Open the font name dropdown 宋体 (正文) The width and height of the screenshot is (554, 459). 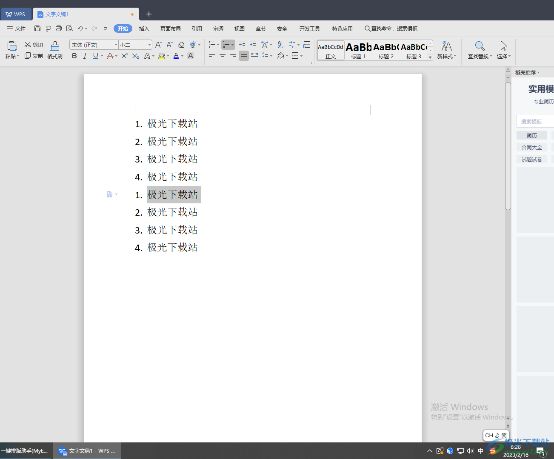[x=116, y=45]
